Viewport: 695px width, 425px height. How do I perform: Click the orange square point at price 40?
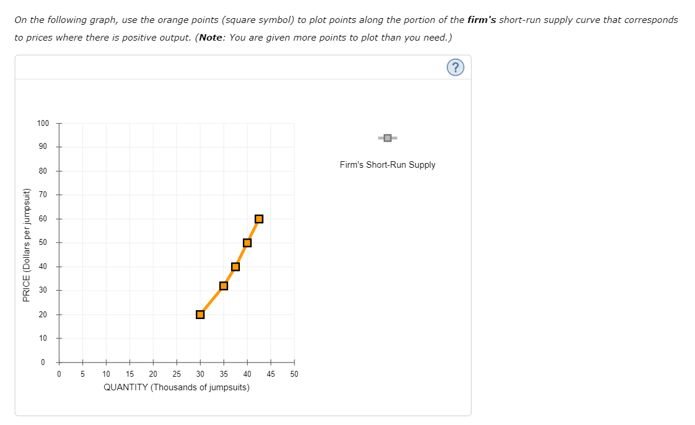235,266
